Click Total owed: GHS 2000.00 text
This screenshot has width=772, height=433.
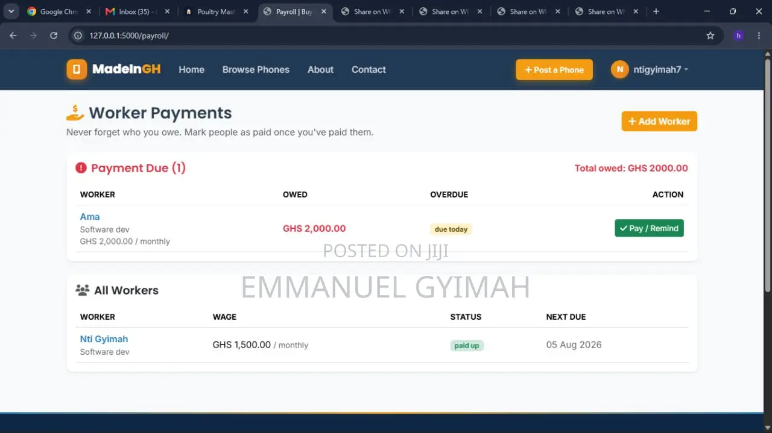click(x=631, y=168)
